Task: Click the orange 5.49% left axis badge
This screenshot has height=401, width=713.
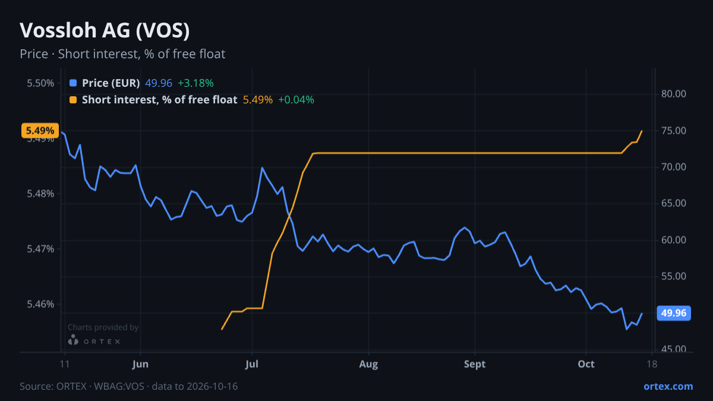Action: 40,131
